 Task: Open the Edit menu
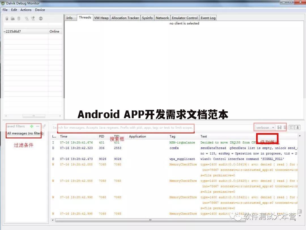[x=14, y=10]
